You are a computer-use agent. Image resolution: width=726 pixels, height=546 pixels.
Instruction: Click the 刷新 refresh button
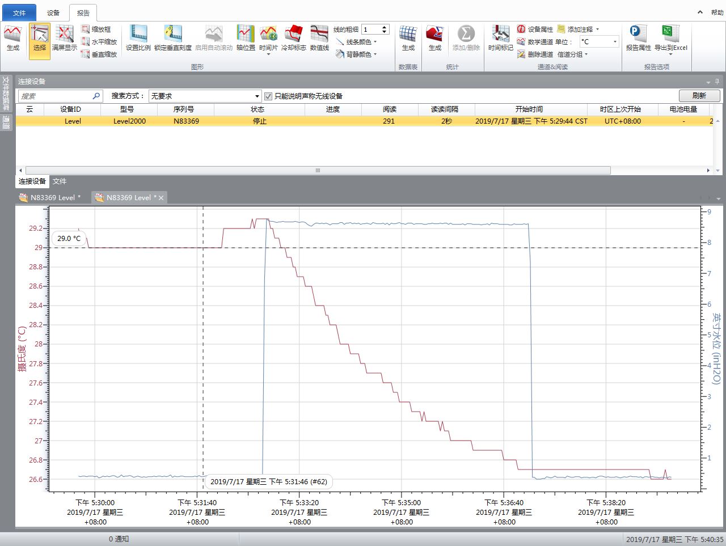pyautogui.click(x=699, y=96)
